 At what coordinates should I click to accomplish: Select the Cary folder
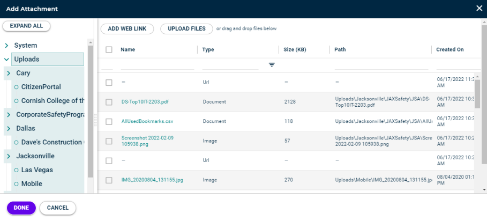(x=23, y=73)
